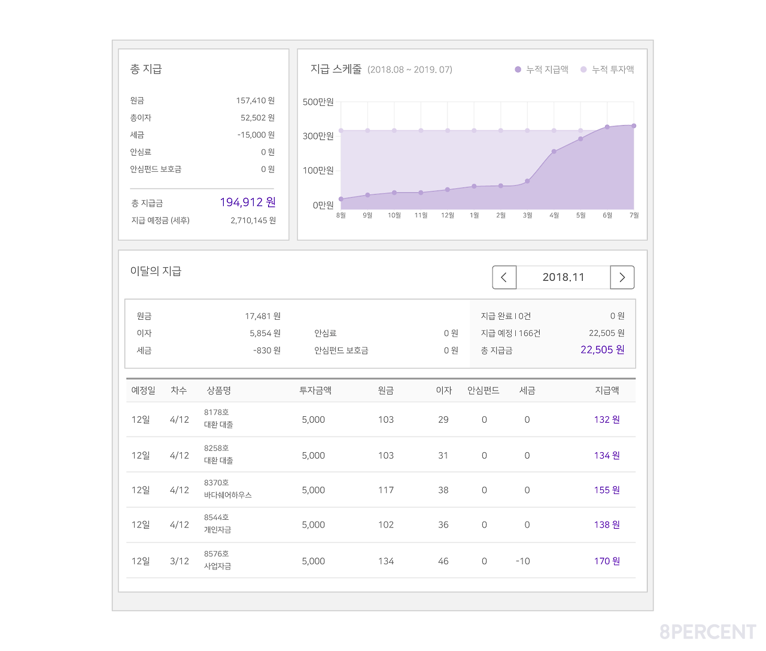Viewport: 766px width, 651px height.
Task: Click the 누적 투자액 legend dot
Action: click(x=583, y=69)
